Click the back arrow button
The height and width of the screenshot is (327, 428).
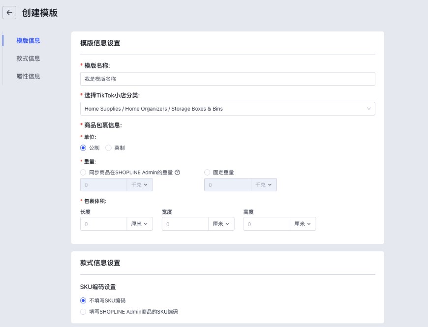coord(9,13)
